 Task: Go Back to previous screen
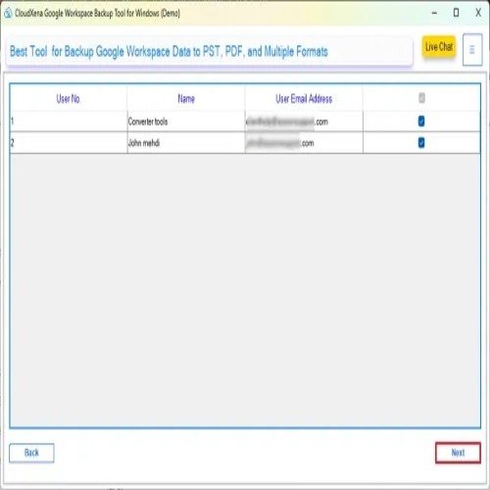(x=31, y=453)
